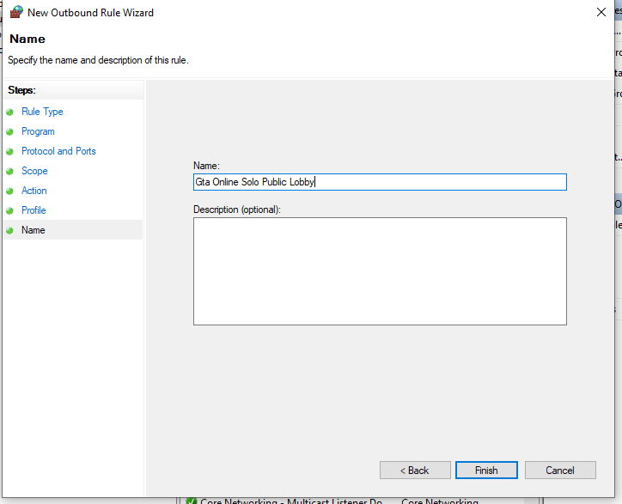
Task: Open the Scope step
Action: pos(34,171)
